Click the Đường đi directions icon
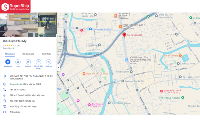 pos(8,62)
